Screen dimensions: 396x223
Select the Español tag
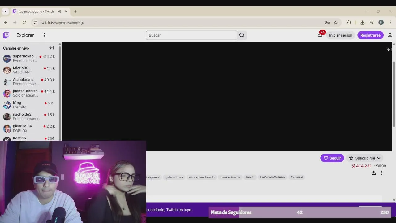[x=297, y=177]
